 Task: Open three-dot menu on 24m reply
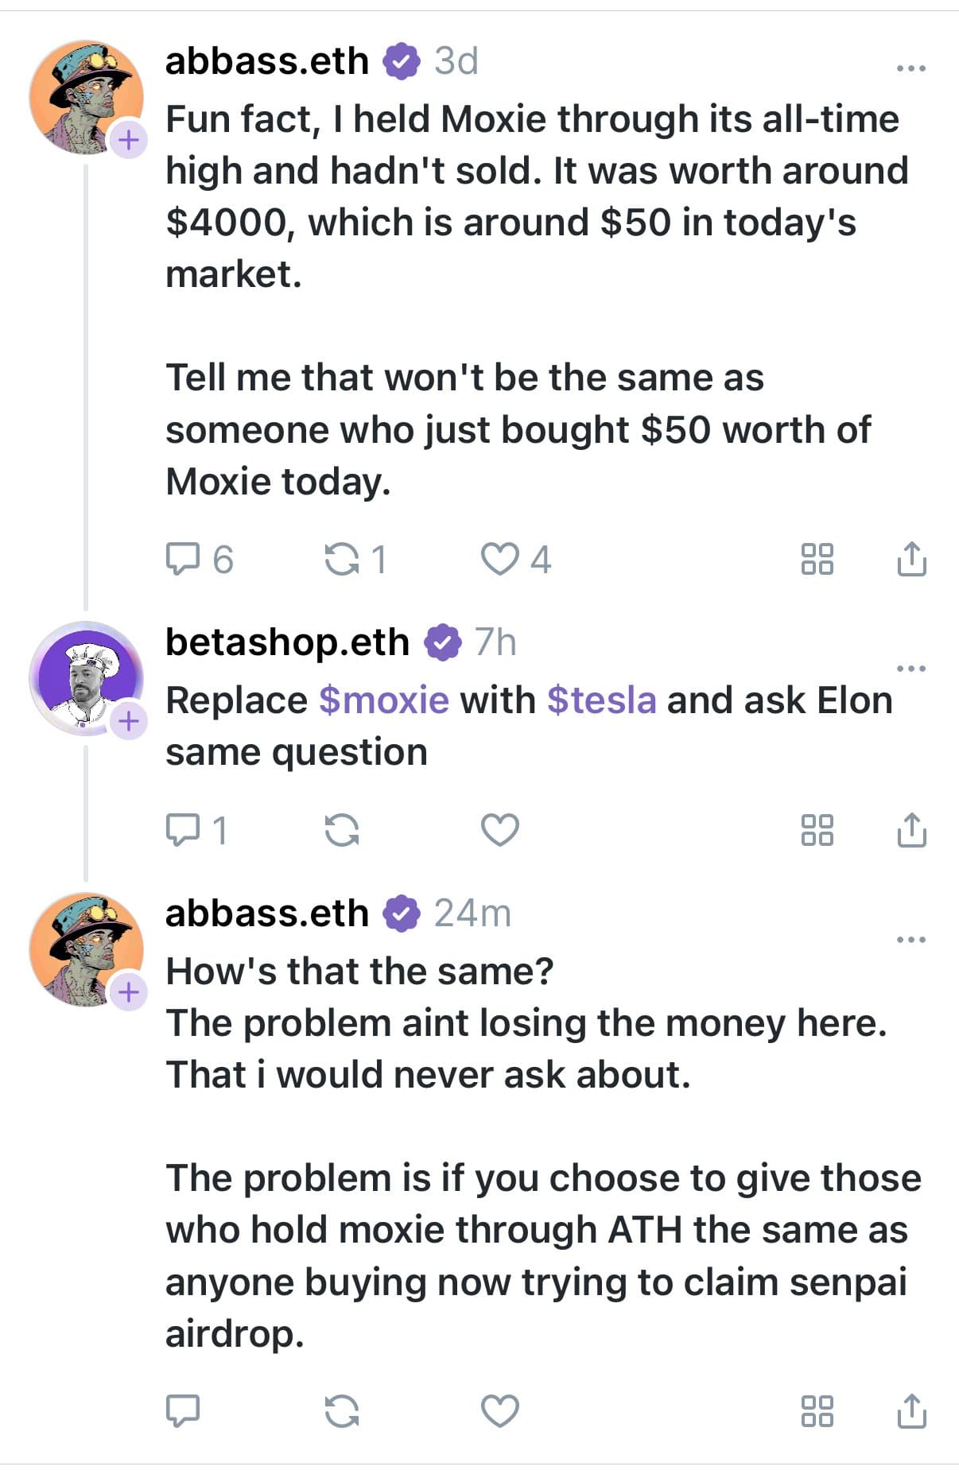click(910, 940)
